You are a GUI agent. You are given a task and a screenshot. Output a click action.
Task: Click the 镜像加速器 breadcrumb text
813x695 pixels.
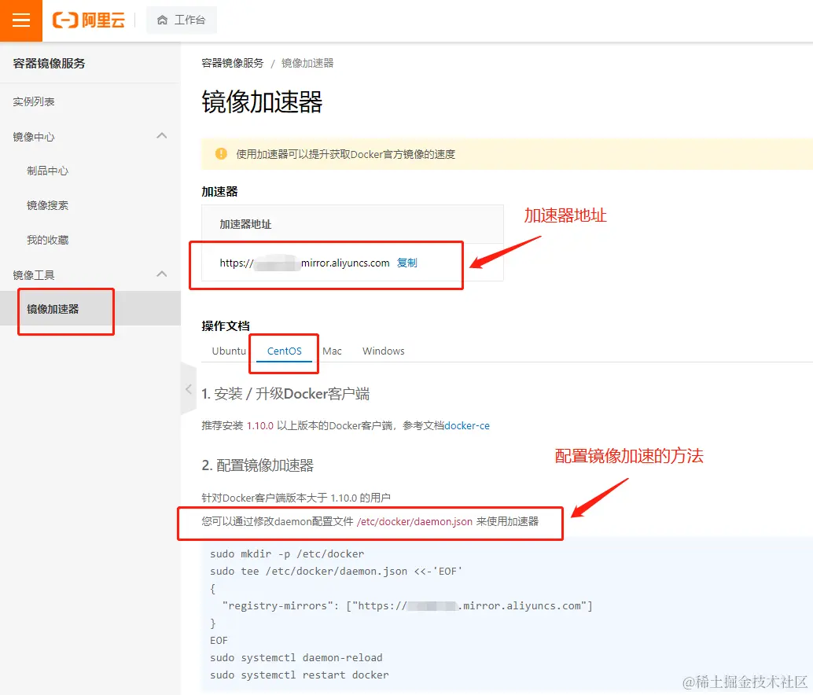tap(307, 63)
